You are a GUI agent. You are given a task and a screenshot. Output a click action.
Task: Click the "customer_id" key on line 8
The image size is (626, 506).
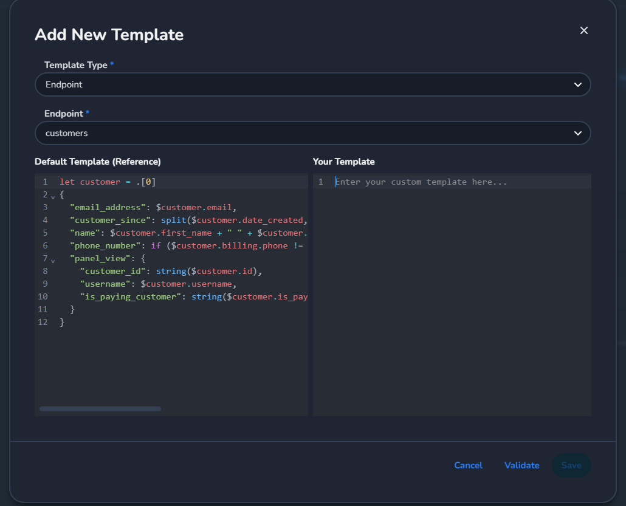112,272
